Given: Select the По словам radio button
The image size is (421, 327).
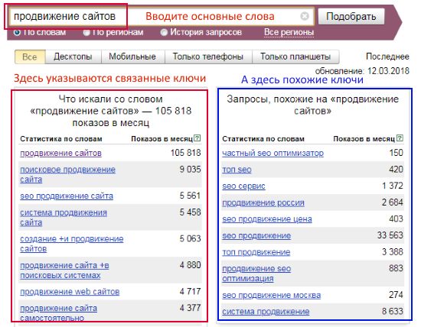Looking at the screenshot, I should pos(17,32).
